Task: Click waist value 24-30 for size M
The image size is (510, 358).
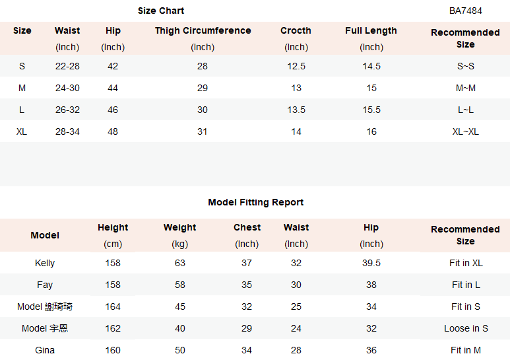Action: click(67, 88)
